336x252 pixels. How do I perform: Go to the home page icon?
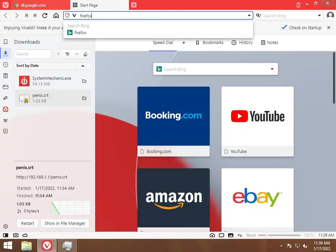point(56,16)
